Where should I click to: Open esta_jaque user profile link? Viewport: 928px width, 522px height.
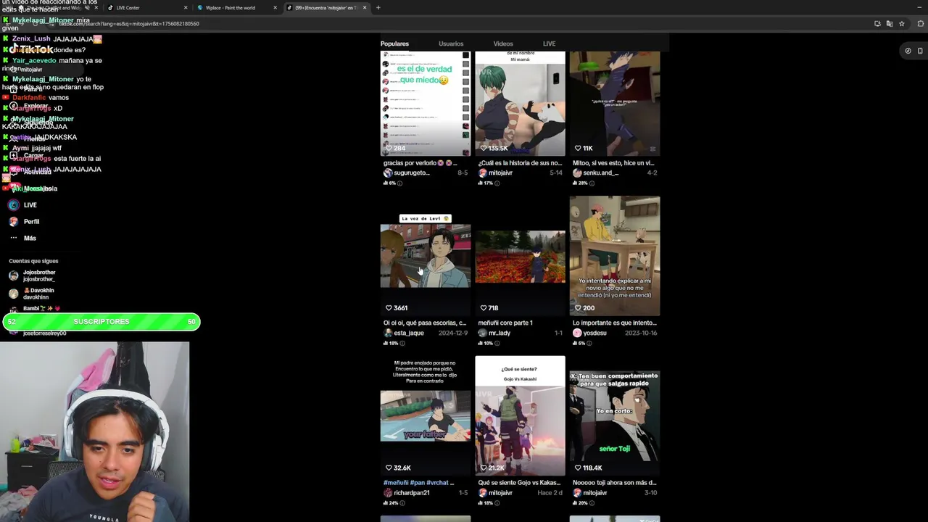pyautogui.click(x=408, y=333)
